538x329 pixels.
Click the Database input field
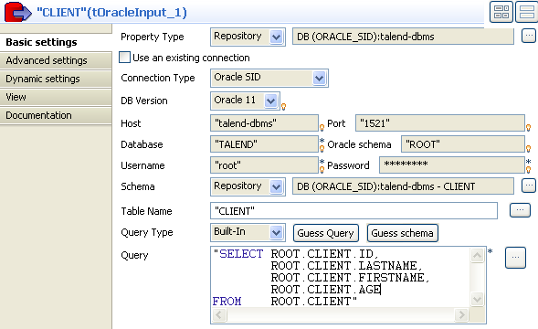pos(264,143)
